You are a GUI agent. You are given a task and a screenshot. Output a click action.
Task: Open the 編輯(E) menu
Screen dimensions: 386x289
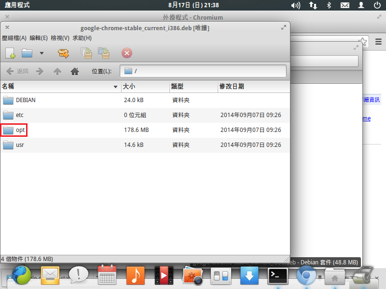(39, 38)
